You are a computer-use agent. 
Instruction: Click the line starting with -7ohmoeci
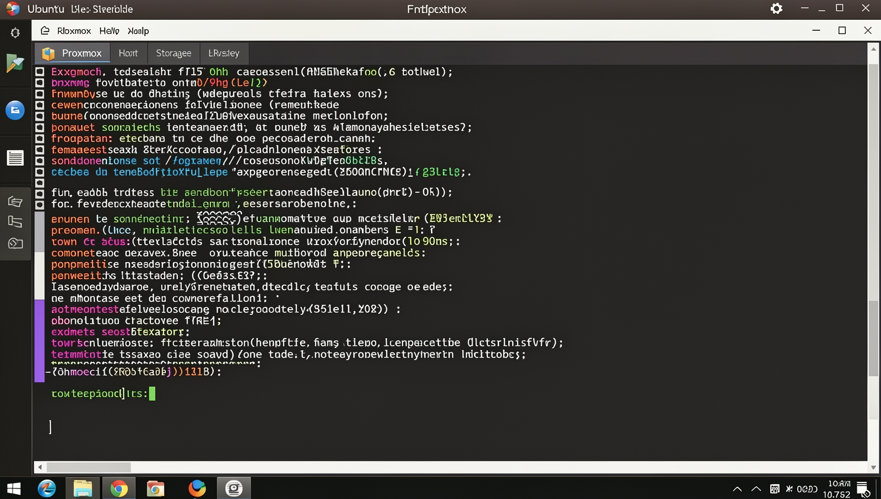click(133, 372)
